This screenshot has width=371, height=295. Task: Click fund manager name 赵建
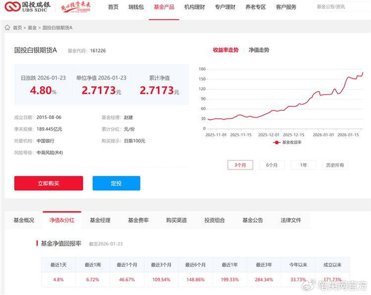[x=128, y=118]
